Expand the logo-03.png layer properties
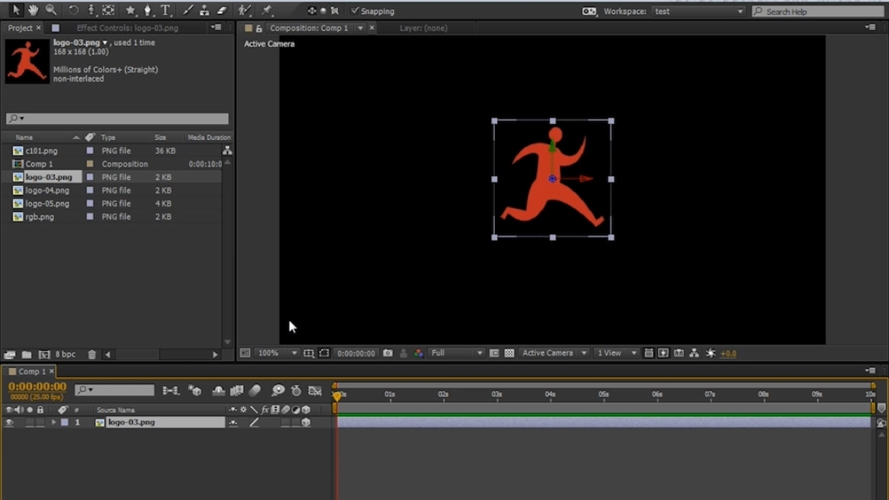Screen dimensions: 889x500 coord(53,422)
